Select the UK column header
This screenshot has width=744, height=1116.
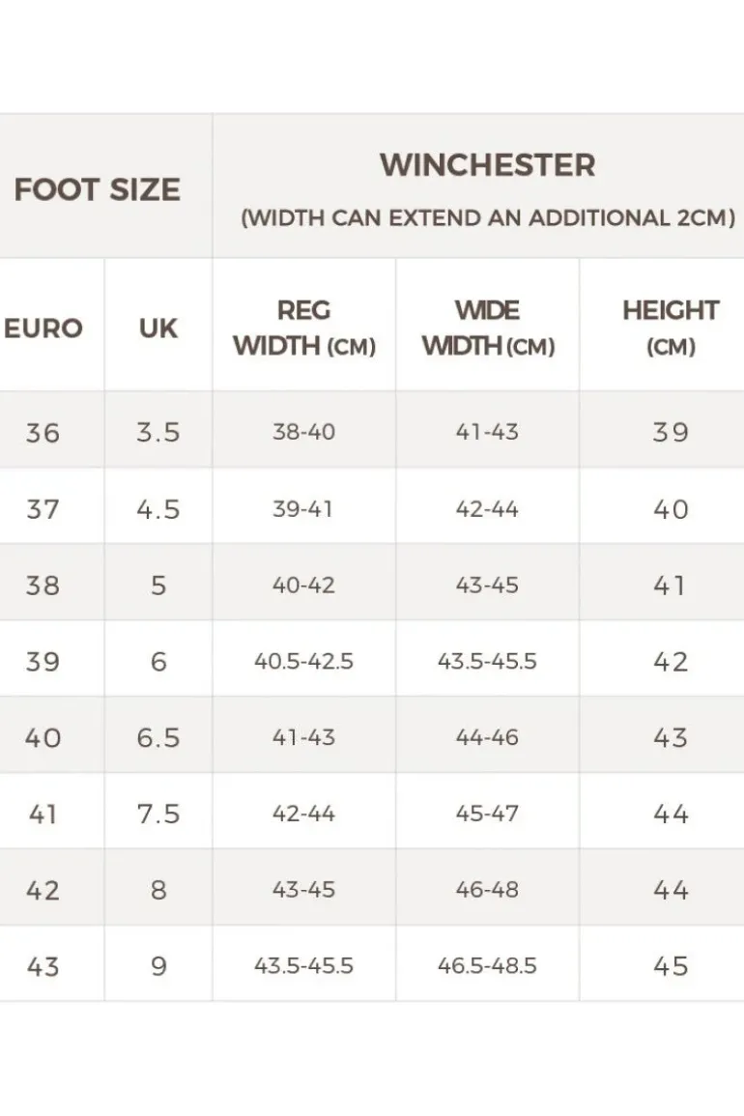[x=157, y=328]
